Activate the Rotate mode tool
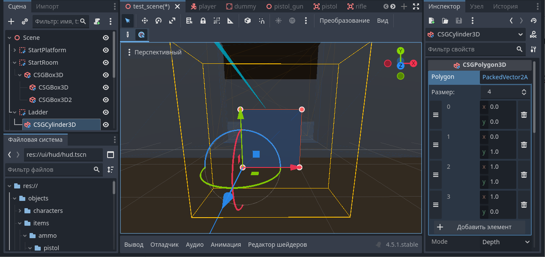Screen dimensions: 545x257 159,21
